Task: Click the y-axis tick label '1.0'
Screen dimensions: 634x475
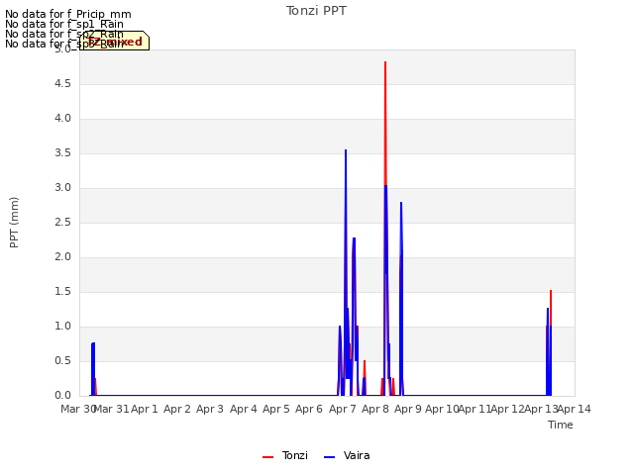Action: 63,326
